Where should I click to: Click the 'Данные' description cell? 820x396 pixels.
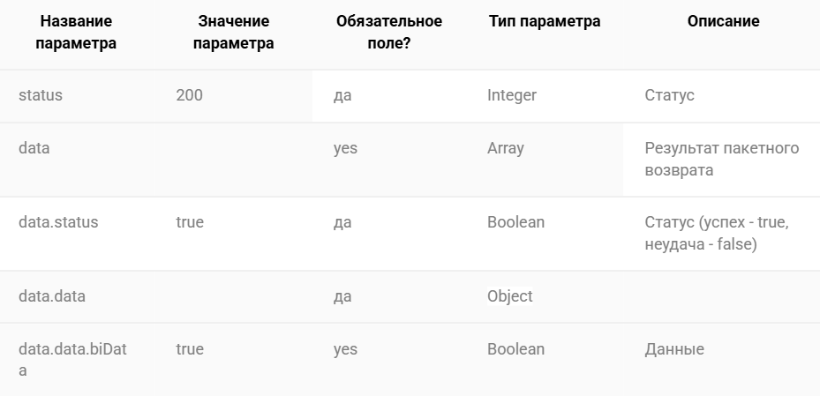coord(674,349)
